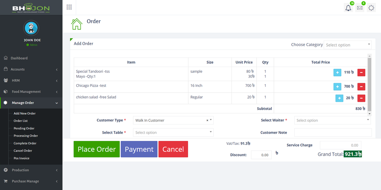
Task: Decrease quantity of Chicago Pizza
Action: coord(361,87)
